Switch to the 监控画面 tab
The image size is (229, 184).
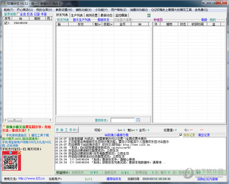(121, 15)
